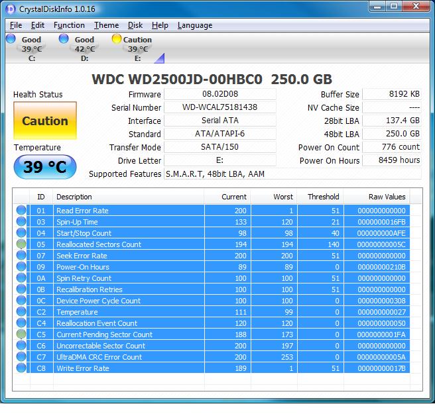Click the status orb for Write Error Rate
The image size is (435, 414).
click(21, 368)
